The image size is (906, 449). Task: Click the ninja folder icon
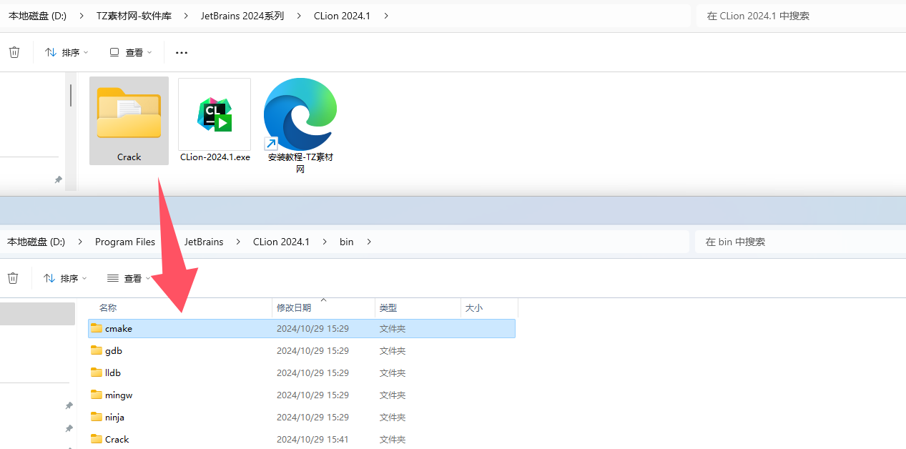pos(97,417)
